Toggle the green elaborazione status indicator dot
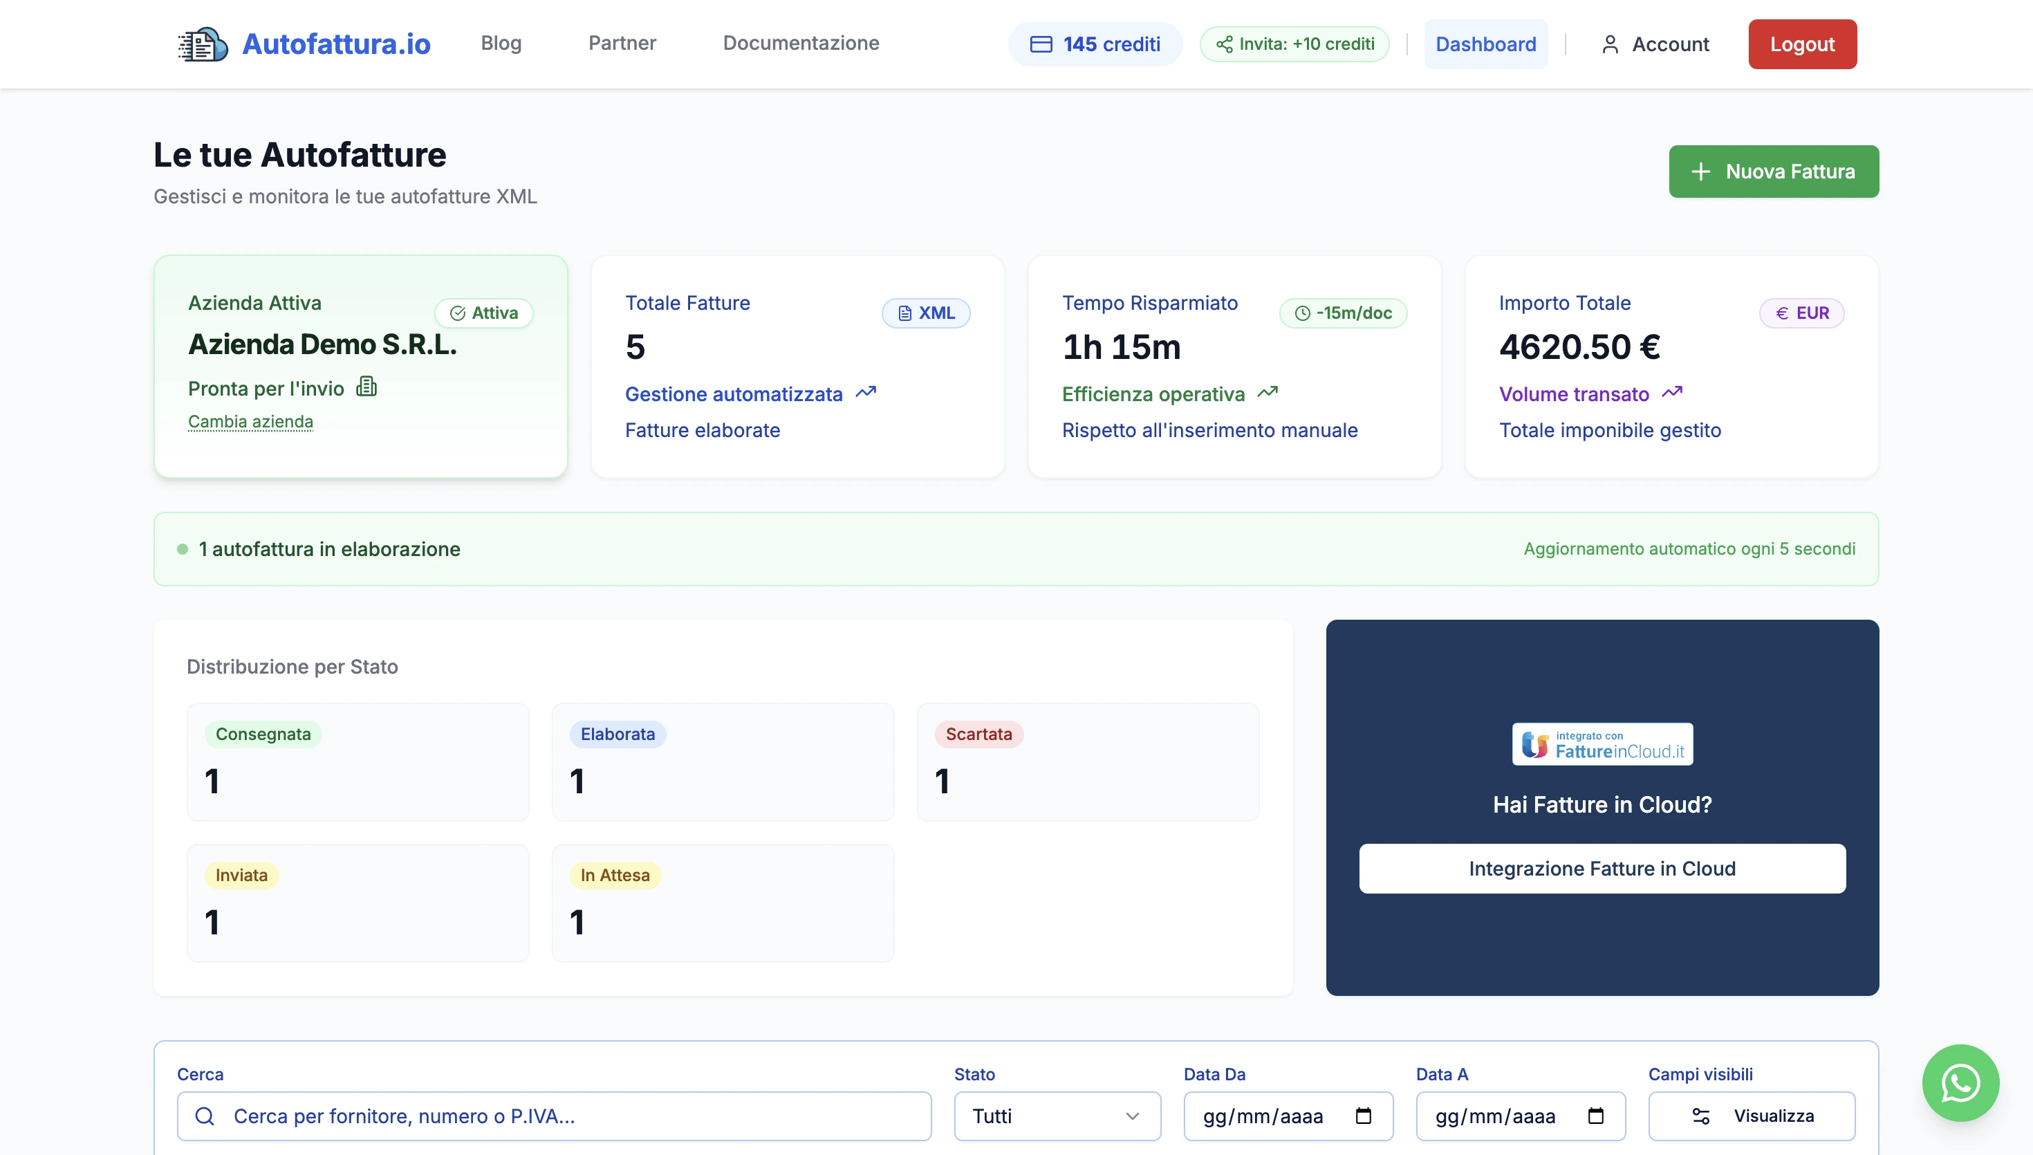This screenshot has height=1155, width=2033. [182, 548]
